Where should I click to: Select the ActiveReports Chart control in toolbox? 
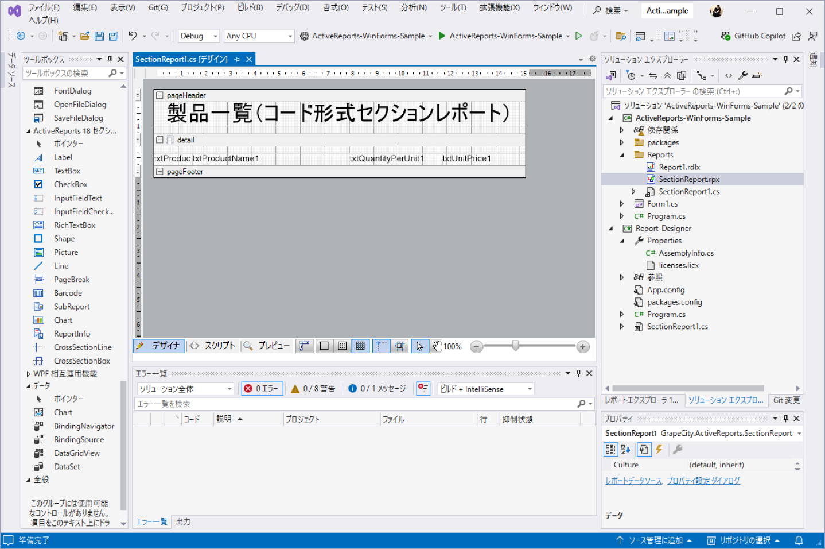click(63, 320)
